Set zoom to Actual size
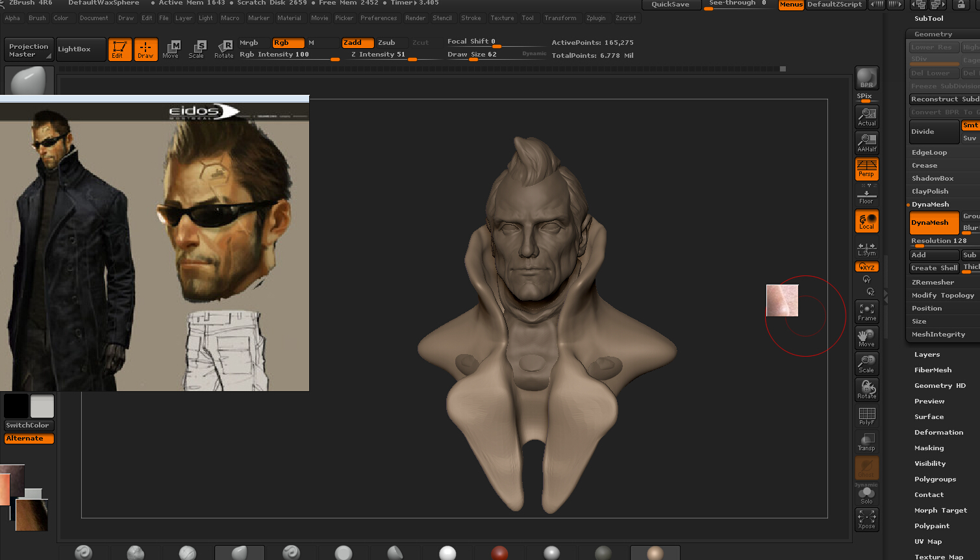Viewport: 980px width, 560px height. (866, 117)
